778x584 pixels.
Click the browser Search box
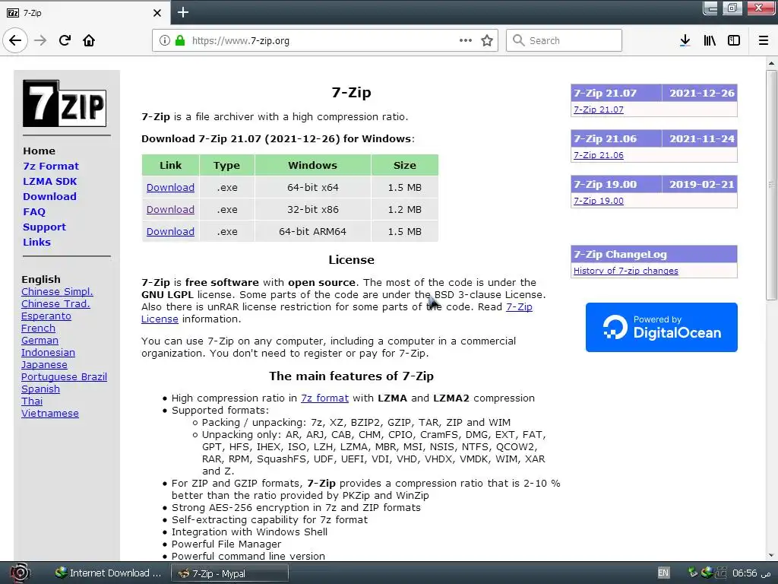tap(564, 40)
